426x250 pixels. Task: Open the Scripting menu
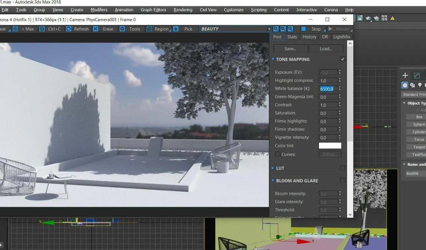click(x=259, y=10)
